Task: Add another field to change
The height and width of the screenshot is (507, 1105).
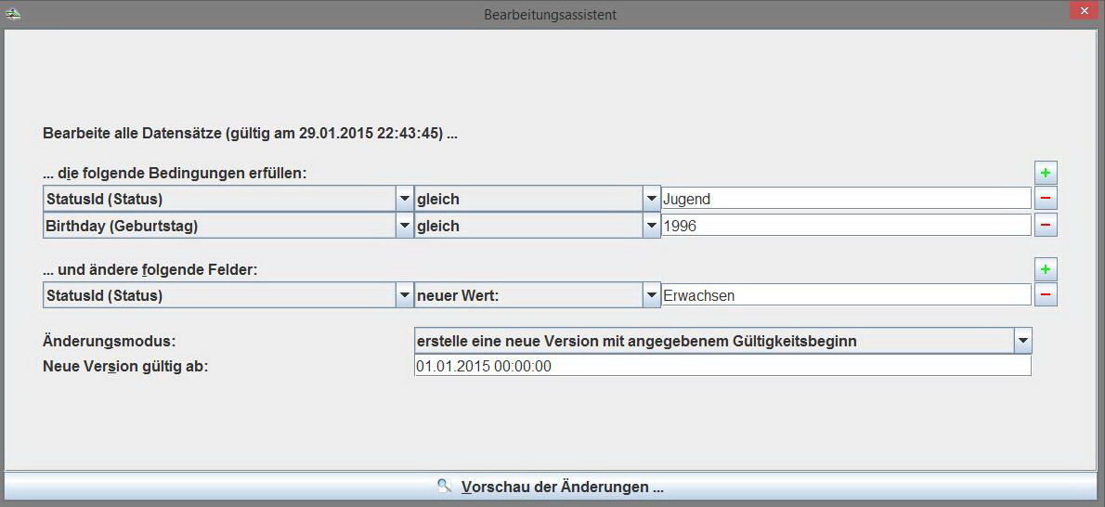Action: click(1046, 269)
